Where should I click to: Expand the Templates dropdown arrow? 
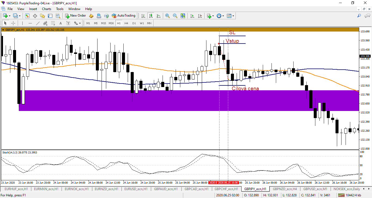[x=233, y=16]
